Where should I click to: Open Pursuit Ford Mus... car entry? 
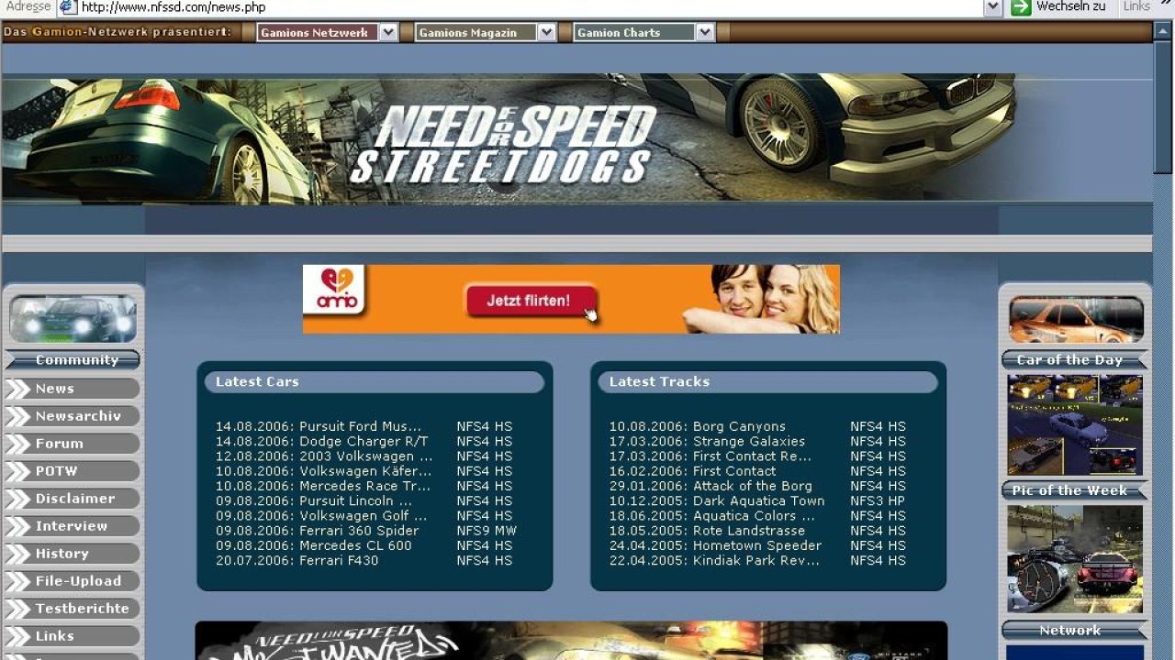click(361, 426)
